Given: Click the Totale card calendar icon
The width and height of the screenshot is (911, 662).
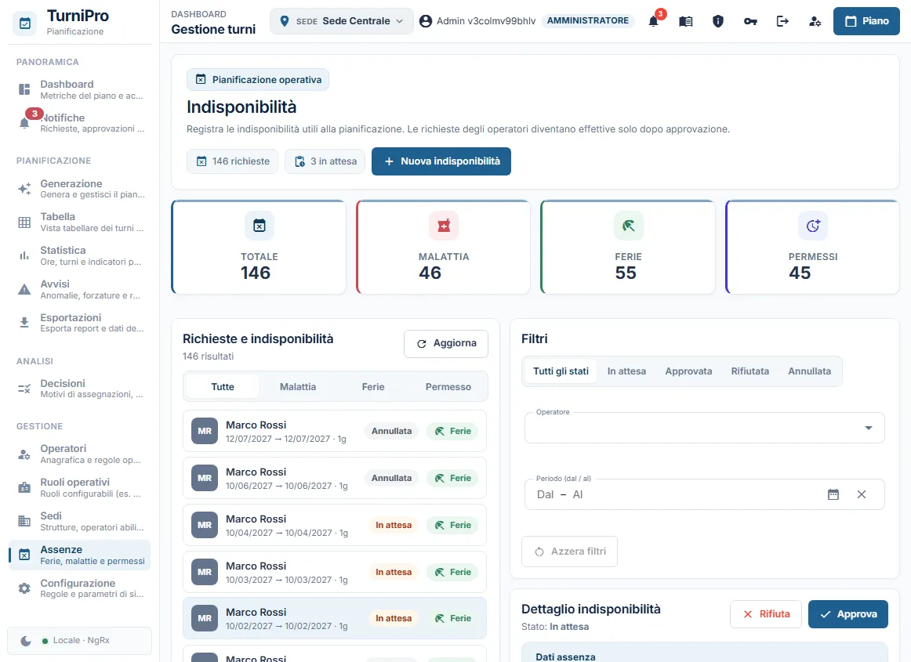Looking at the screenshot, I should click(260, 226).
